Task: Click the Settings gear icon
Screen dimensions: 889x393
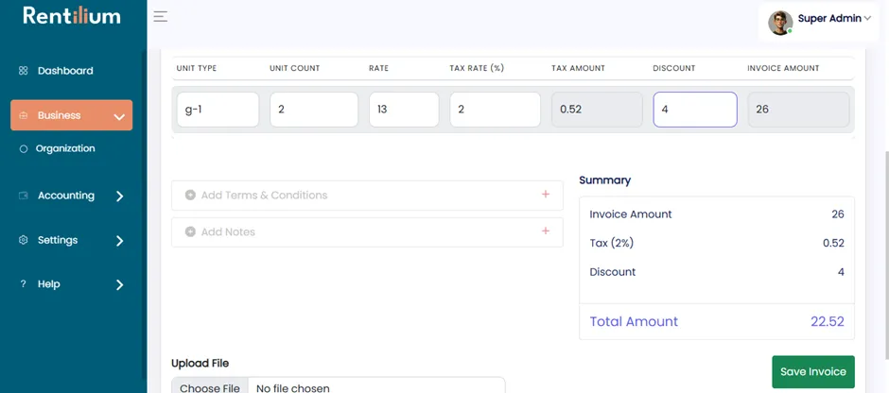Action: [x=24, y=240]
